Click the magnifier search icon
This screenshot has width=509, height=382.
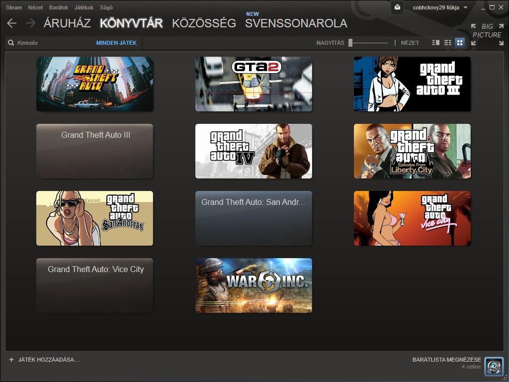(11, 43)
